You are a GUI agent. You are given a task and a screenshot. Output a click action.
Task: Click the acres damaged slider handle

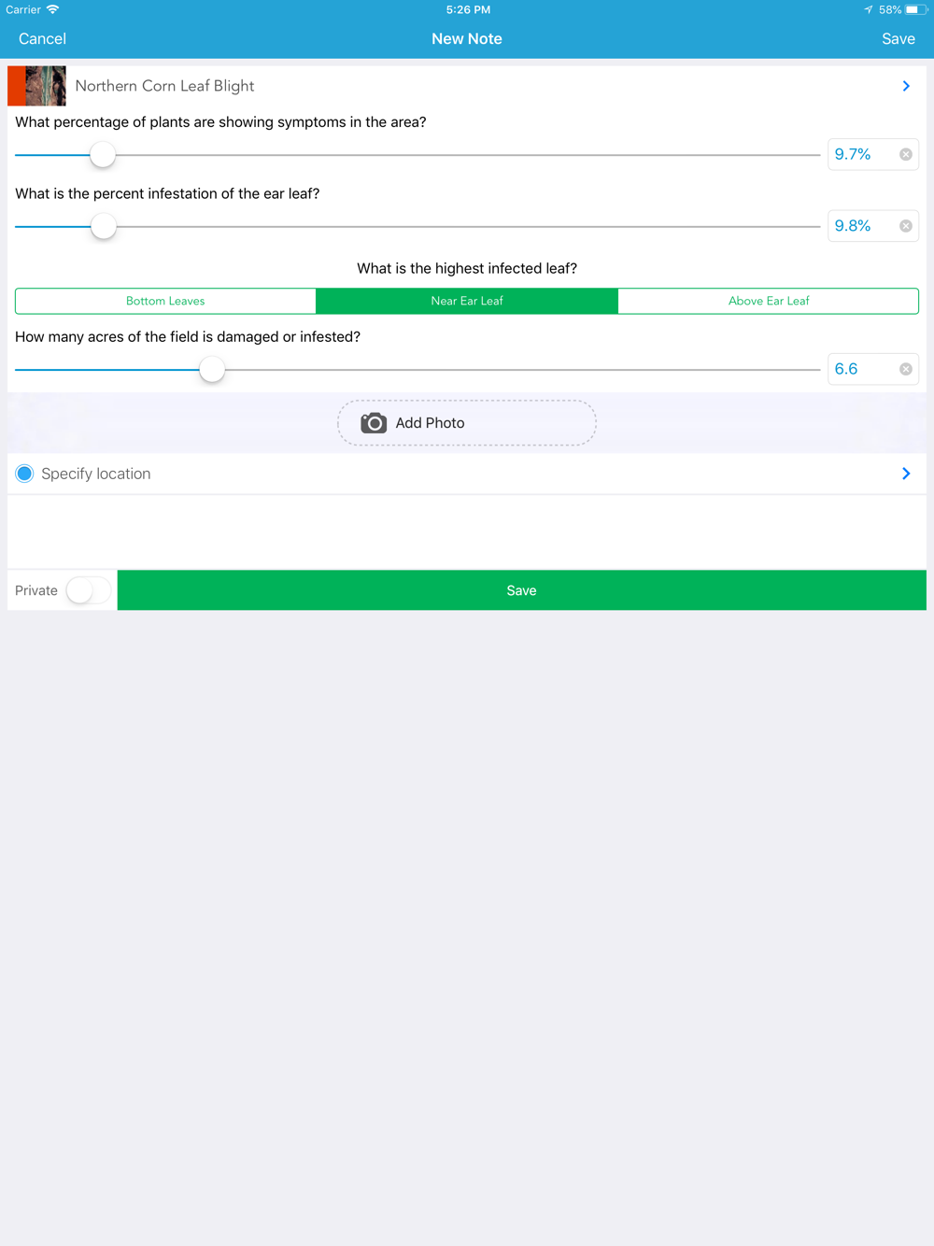[212, 369]
